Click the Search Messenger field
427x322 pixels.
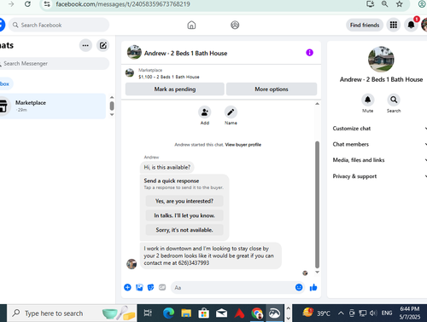(x=54, y=64)
